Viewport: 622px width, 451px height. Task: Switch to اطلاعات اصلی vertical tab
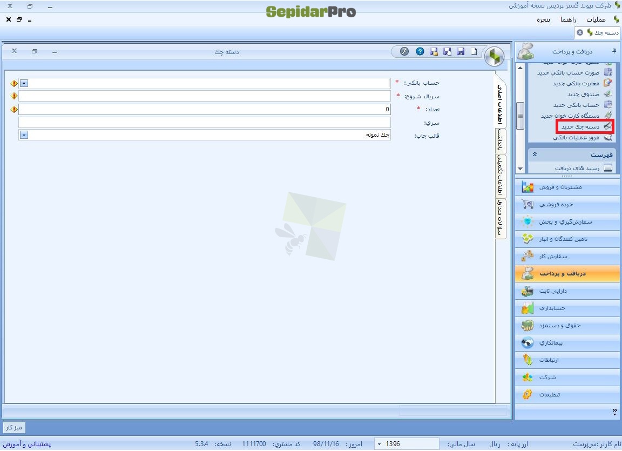pyautogui.click(x=501, y=104)
